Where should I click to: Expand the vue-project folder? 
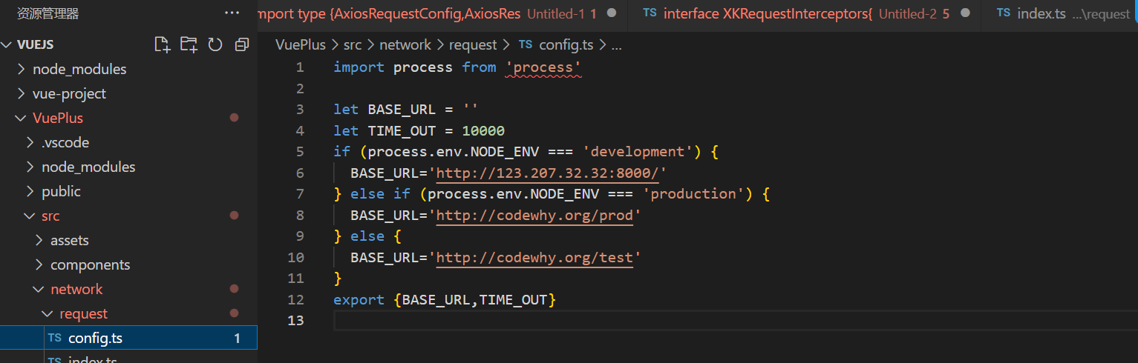pyautogui.click(x=68, y=93)
